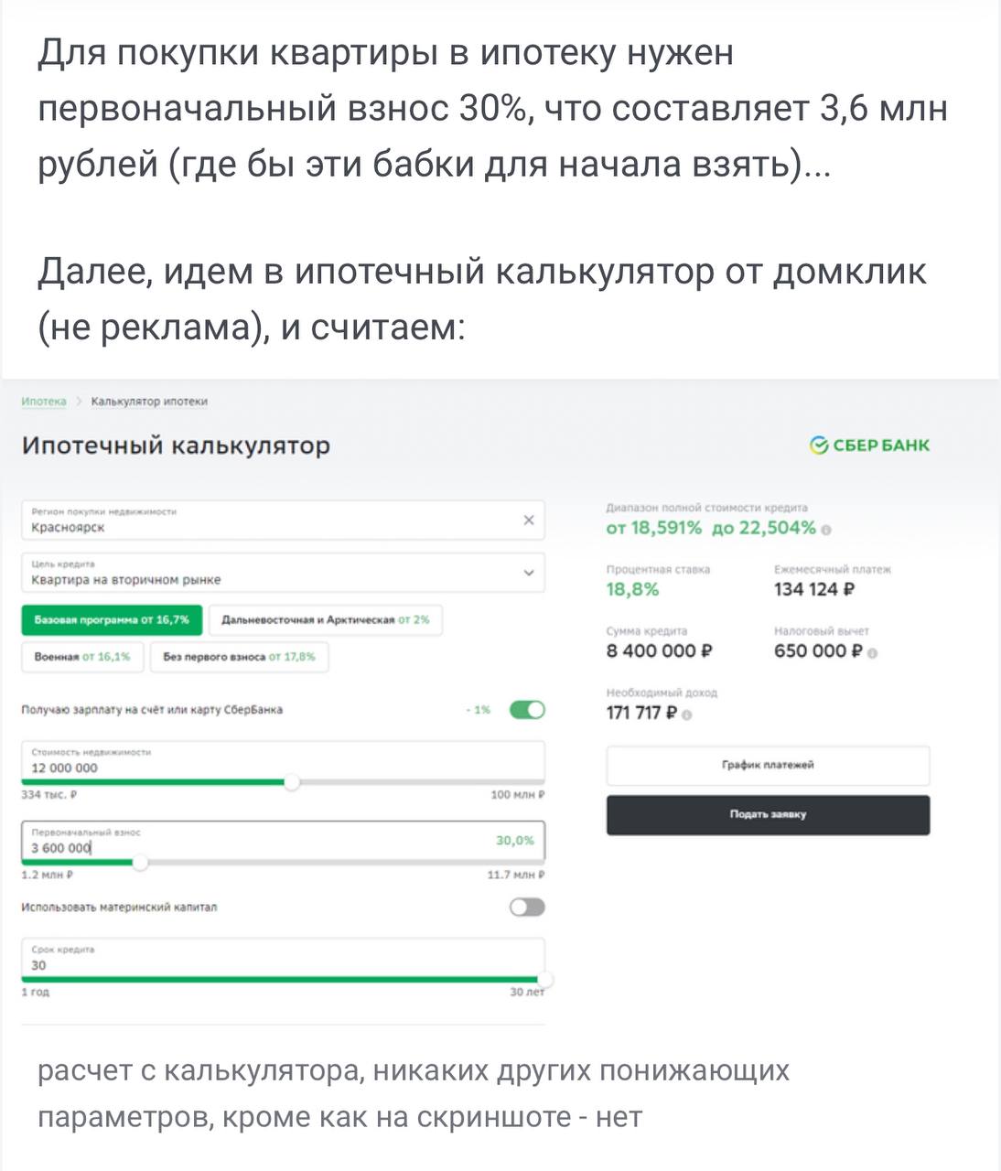Click info icon beside Необходимый доход amount
This screenshot has height=1171, width=1001.
[687, 715]
